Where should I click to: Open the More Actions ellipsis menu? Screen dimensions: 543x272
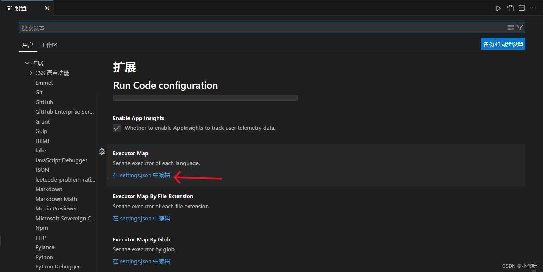(533, 8)
